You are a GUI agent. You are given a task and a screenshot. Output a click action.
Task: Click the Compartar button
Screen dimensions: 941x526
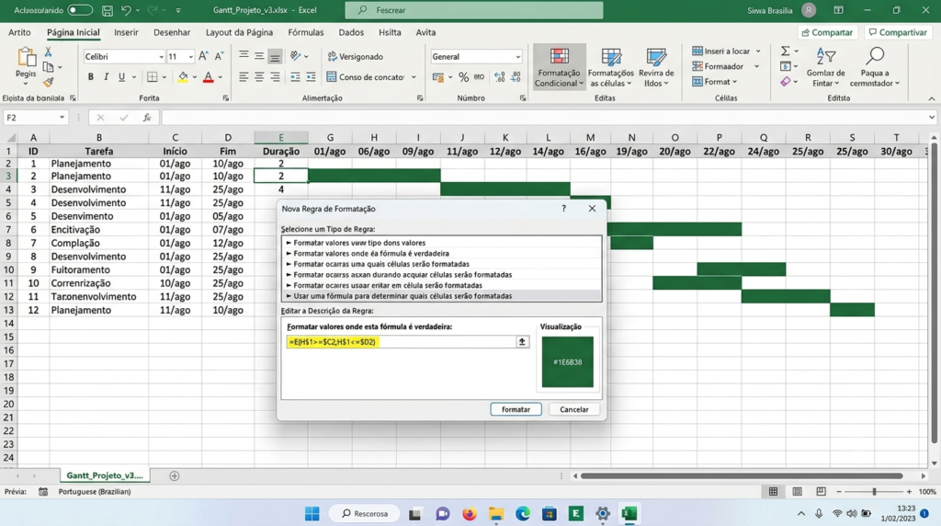click(x=828, y=32)
